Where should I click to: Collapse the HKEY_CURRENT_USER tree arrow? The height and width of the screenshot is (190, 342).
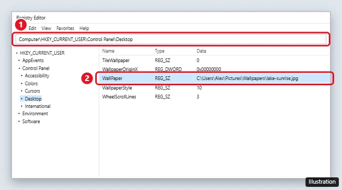click(x=17, y=53)
